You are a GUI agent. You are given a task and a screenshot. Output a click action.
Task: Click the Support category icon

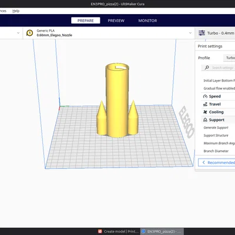[205, 120]
